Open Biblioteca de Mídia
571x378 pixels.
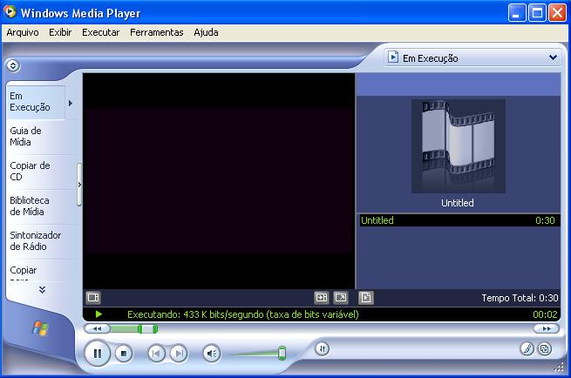[36, 206]
